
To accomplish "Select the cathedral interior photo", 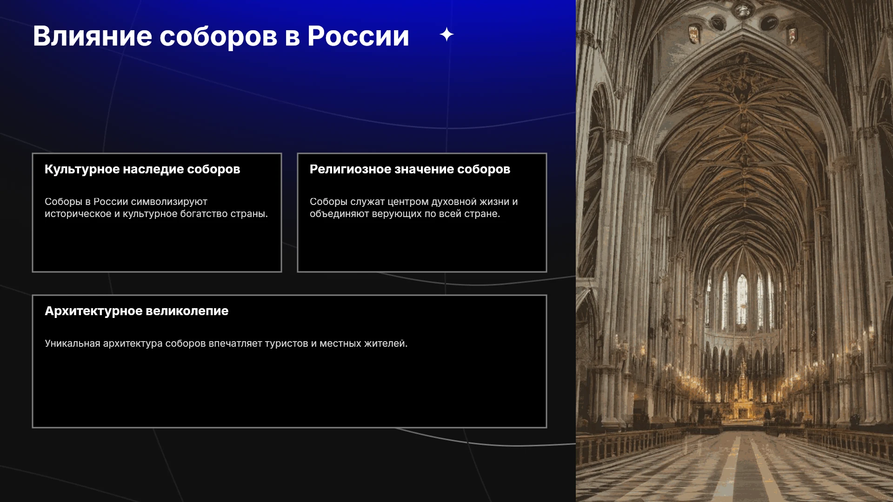I will tap(734, 251).
